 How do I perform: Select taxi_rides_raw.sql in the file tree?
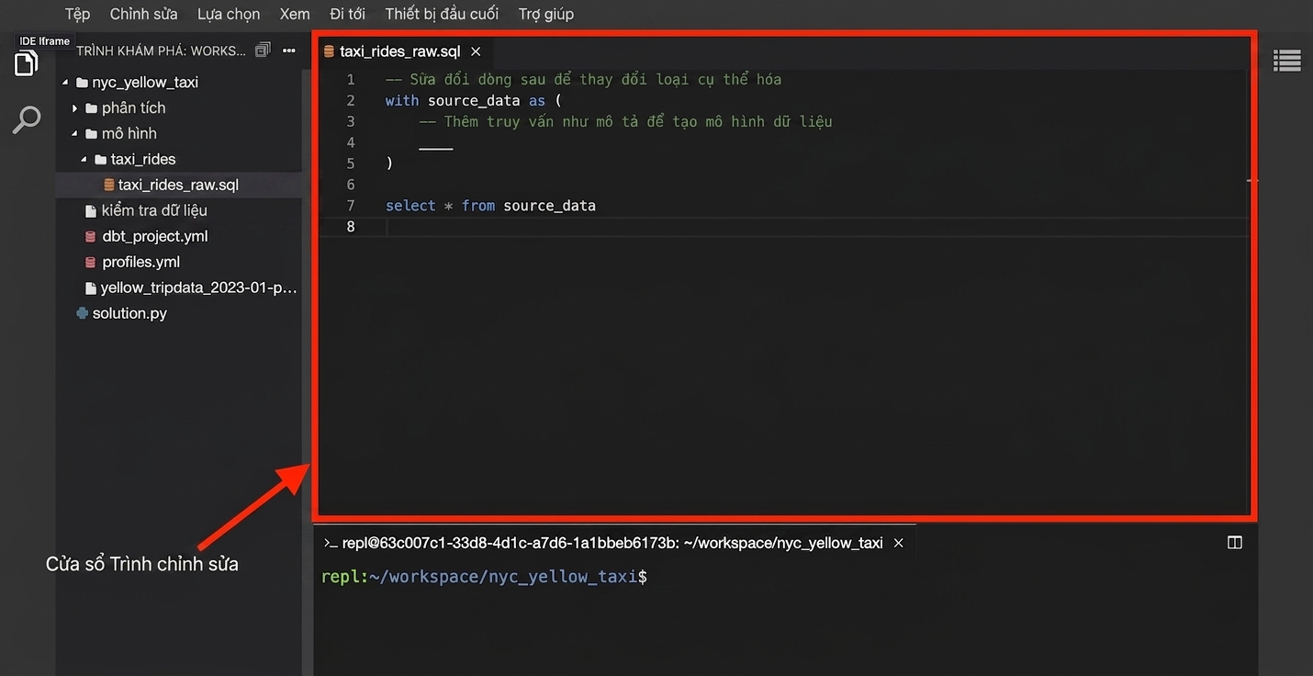tap(178, 185)
